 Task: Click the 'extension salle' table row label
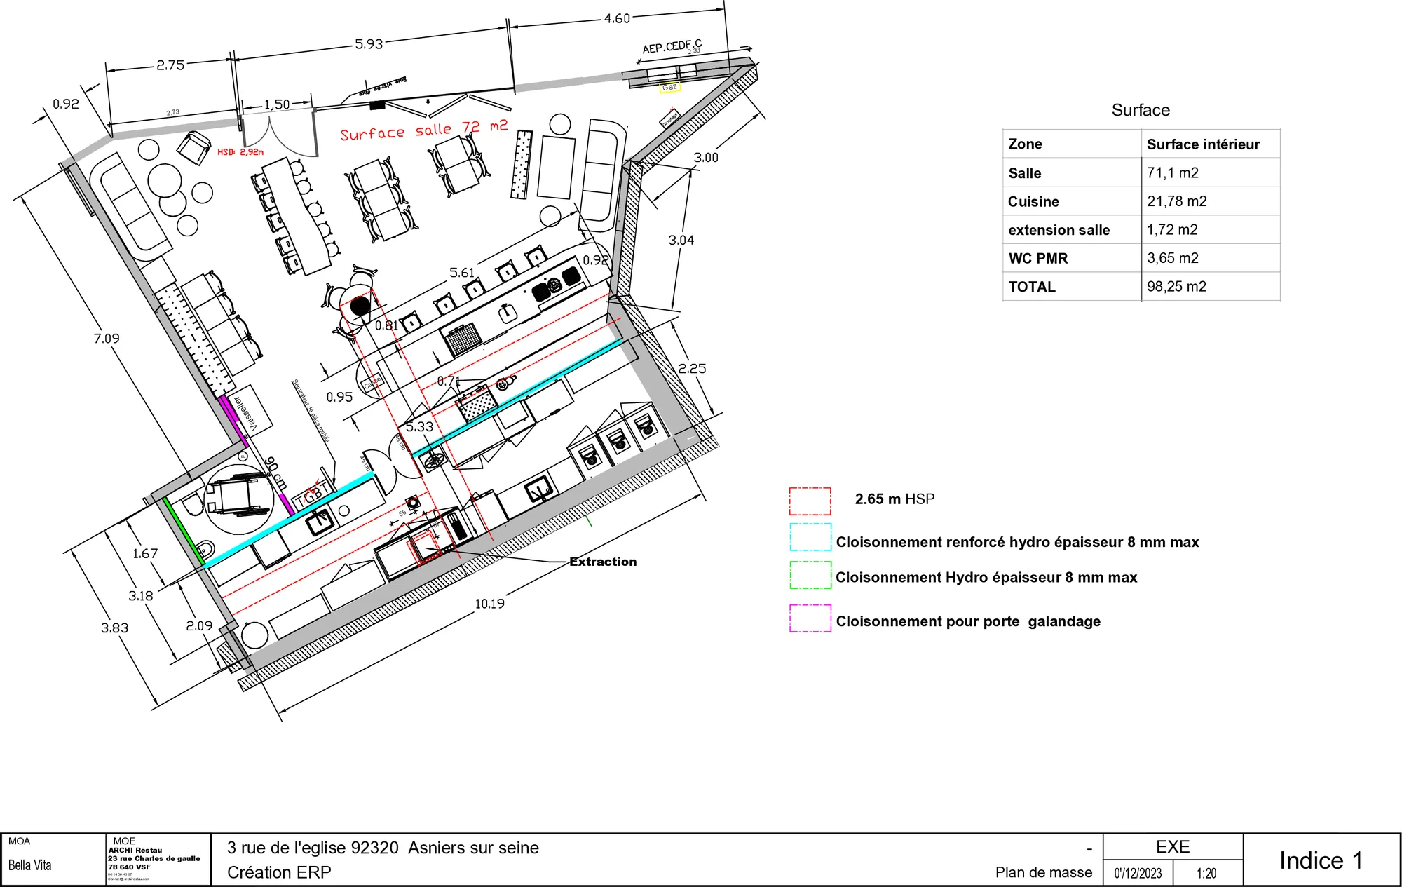(x=1059, y=230)
